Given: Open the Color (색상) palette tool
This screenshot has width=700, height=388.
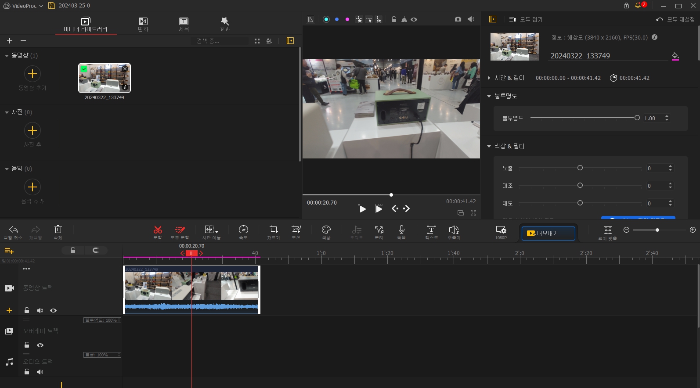Looking at the screenshot, I should point(326,231).
